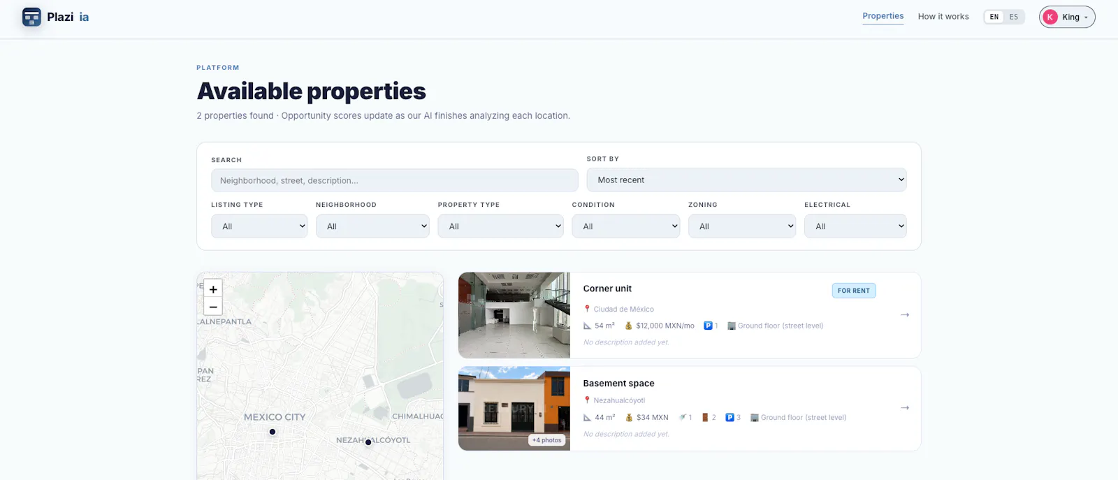Open the King user menu
Screen dimensions: 1118x480
1067,17
